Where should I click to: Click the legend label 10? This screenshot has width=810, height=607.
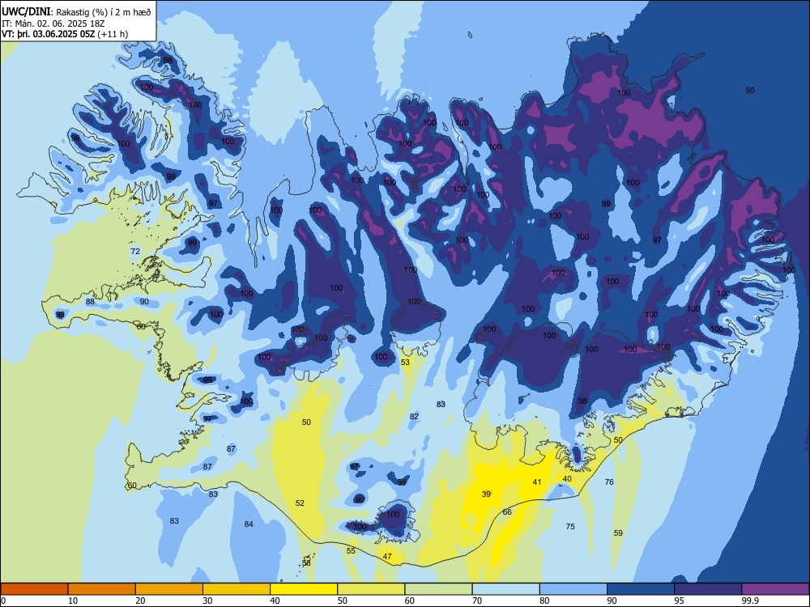click(73, 601)
